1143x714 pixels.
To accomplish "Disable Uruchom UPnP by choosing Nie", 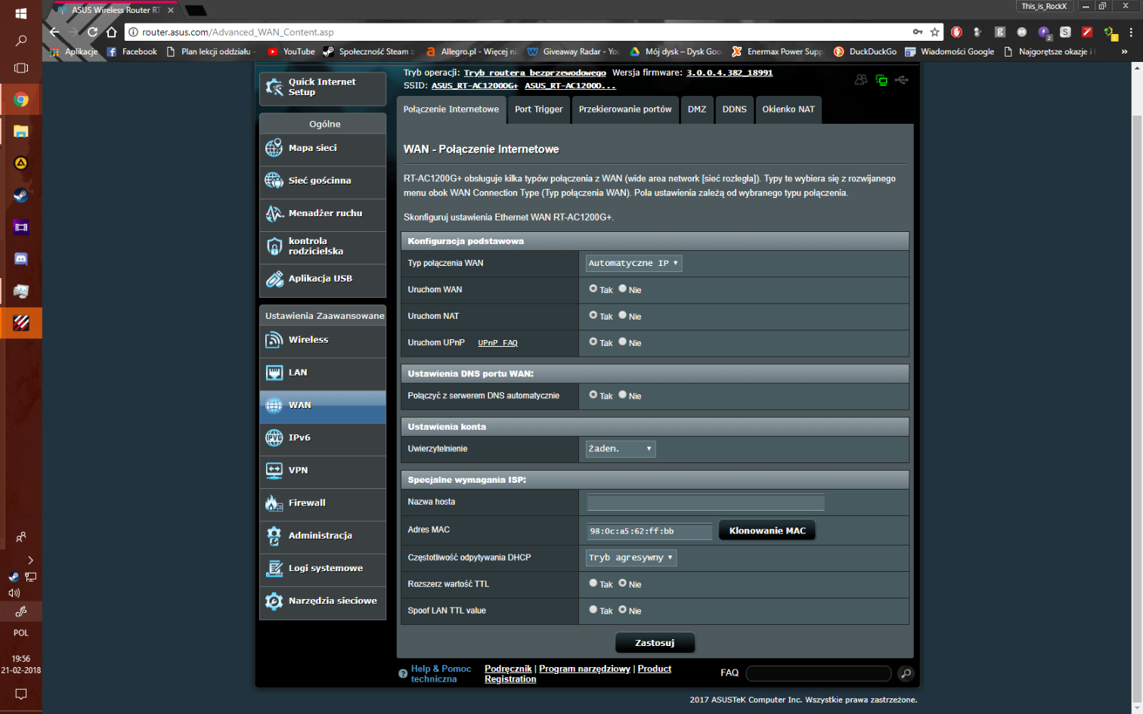I will (x=623, y=342).
